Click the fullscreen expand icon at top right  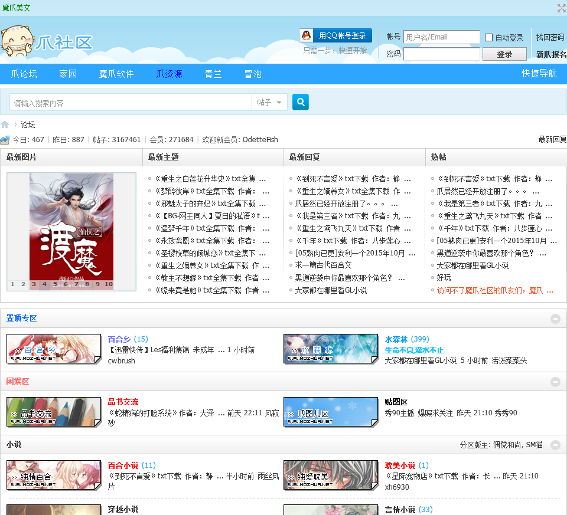point(562,8)
